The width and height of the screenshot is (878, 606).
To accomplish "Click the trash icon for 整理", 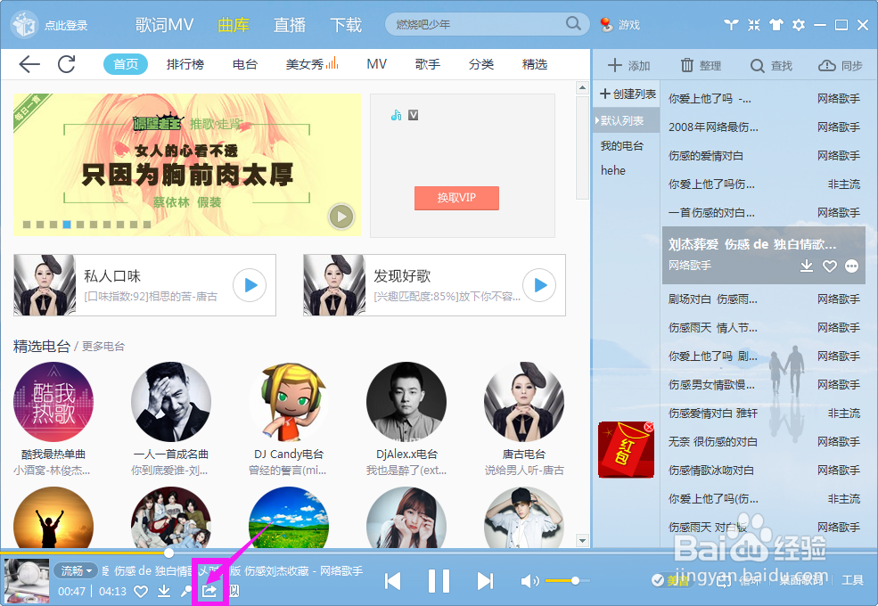I will (x=686, y=66).
